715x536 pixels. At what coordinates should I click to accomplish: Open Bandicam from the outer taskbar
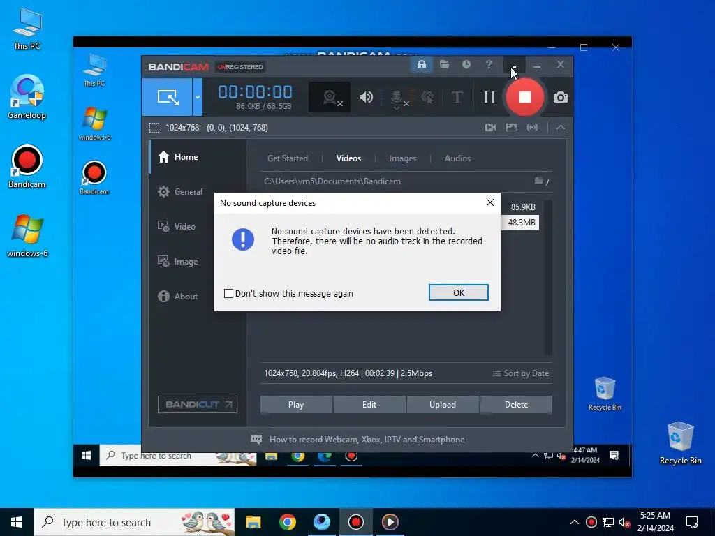pyautogui.click(x=355, y=522)
